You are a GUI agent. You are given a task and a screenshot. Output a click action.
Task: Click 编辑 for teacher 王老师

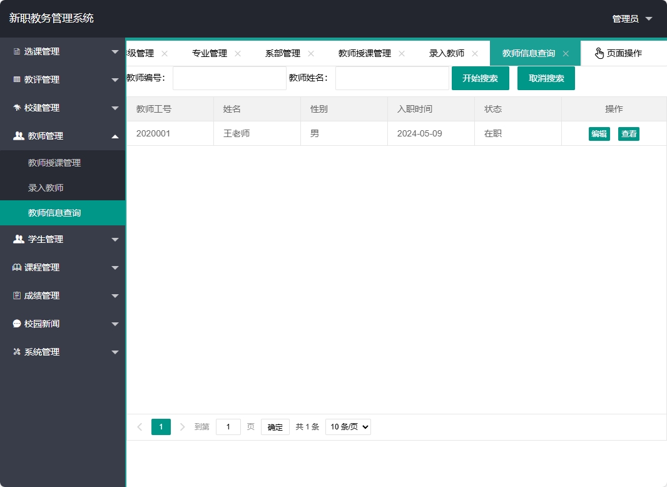coord(599,133)
